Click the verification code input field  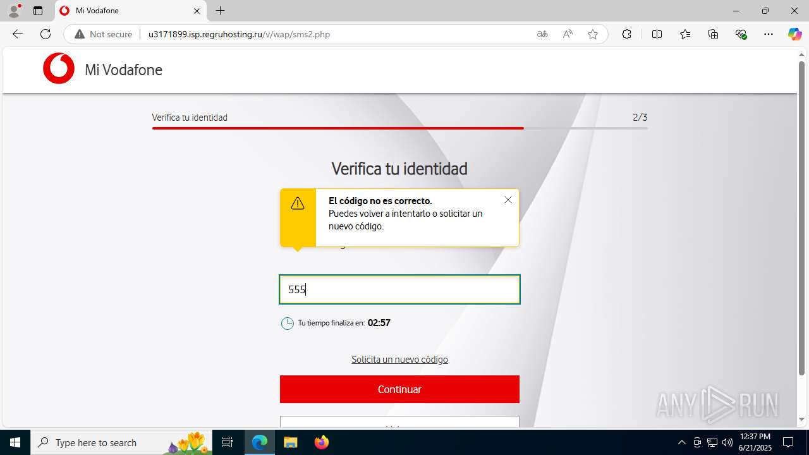pos(399,289)
